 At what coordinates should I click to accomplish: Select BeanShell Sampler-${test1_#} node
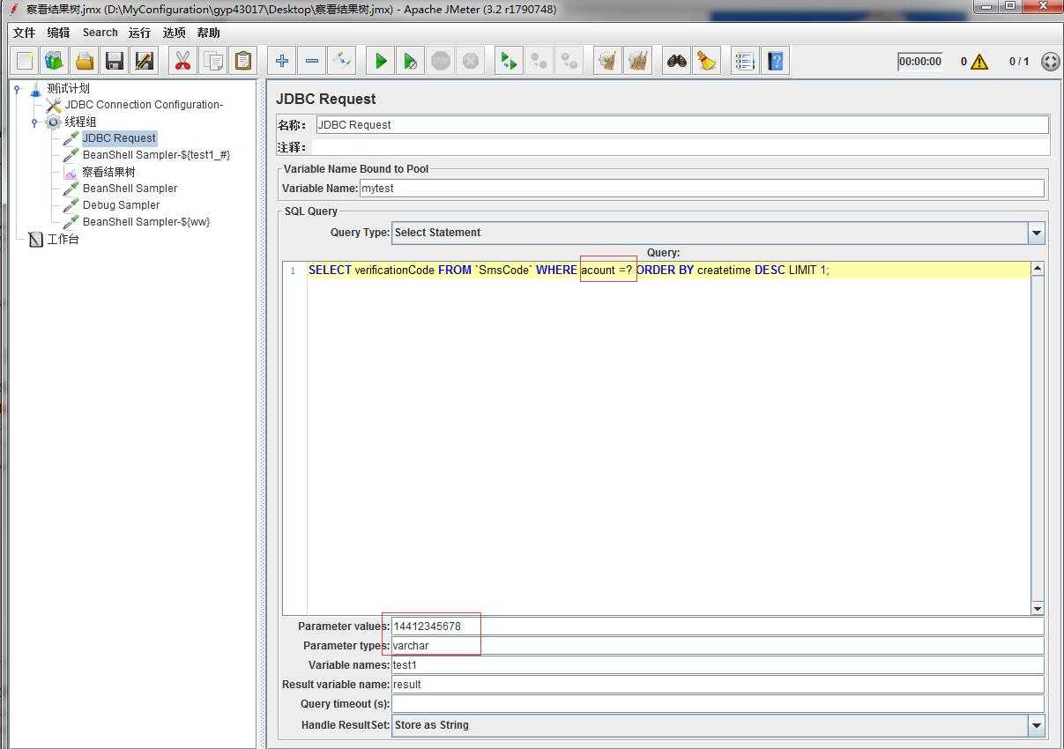pos(156,155)
